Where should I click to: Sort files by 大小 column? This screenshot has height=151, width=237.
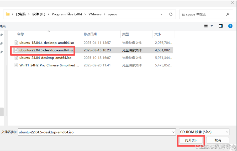click(158, 34)
